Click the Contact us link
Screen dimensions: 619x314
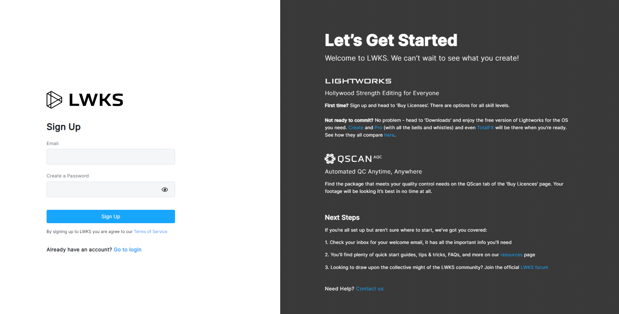[x=370, y=289]
